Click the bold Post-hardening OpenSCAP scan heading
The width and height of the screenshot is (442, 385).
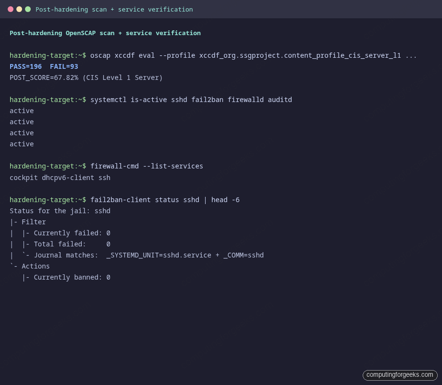(x=105, y=33)
